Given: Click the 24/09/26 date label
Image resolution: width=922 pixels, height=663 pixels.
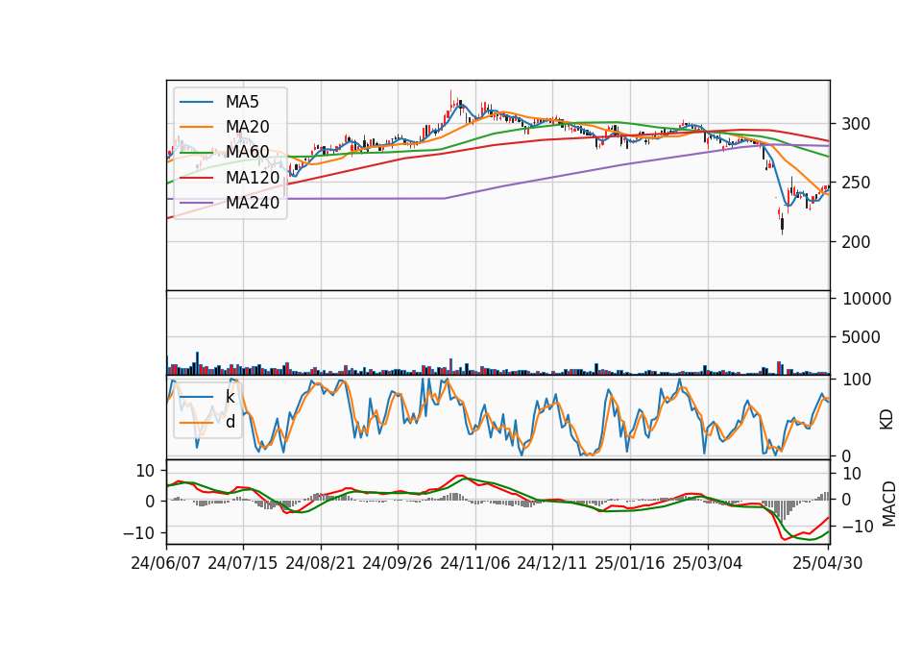Looking at the screenshot, I should 397,563.
